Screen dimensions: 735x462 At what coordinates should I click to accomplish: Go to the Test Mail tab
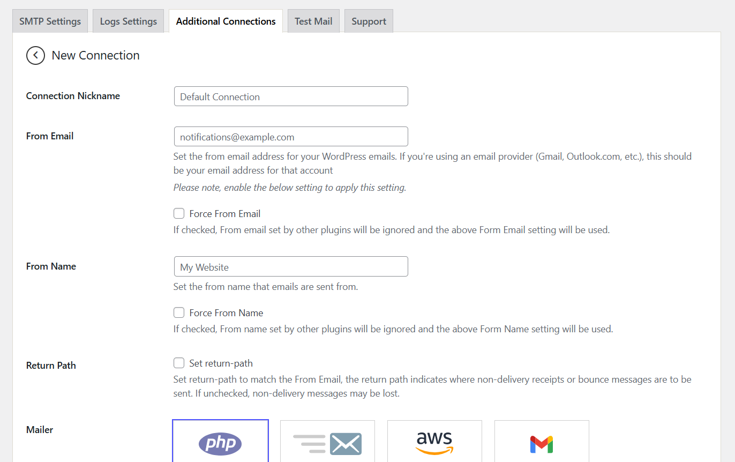[313, 21]
